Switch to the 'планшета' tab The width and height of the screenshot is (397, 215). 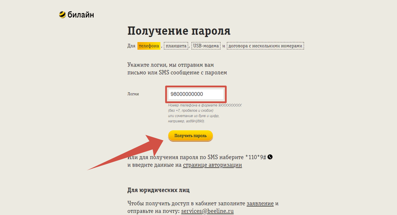[x=176, y=46]
